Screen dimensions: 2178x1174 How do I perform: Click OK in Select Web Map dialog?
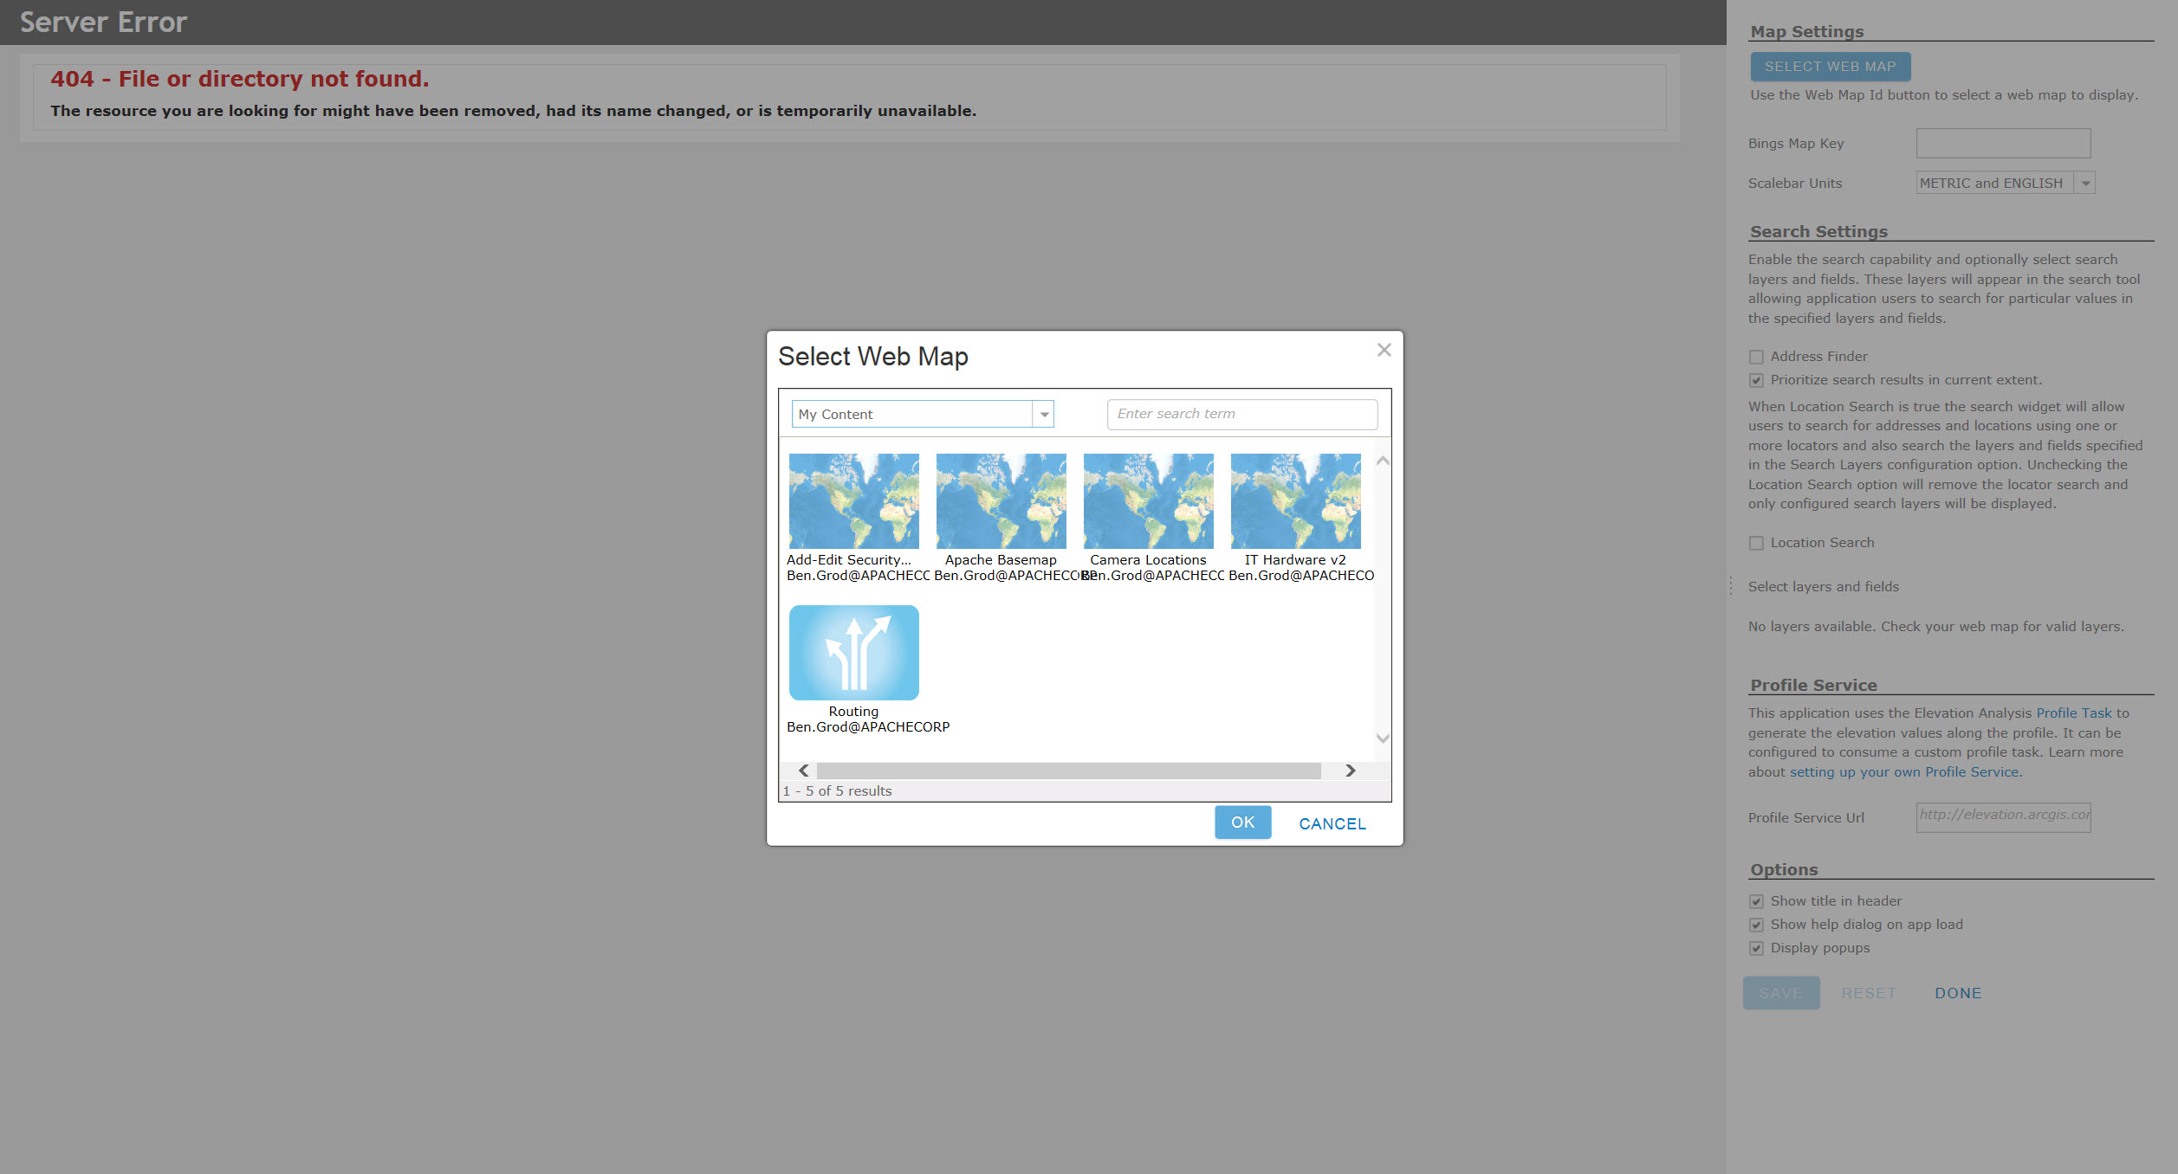1242,822
